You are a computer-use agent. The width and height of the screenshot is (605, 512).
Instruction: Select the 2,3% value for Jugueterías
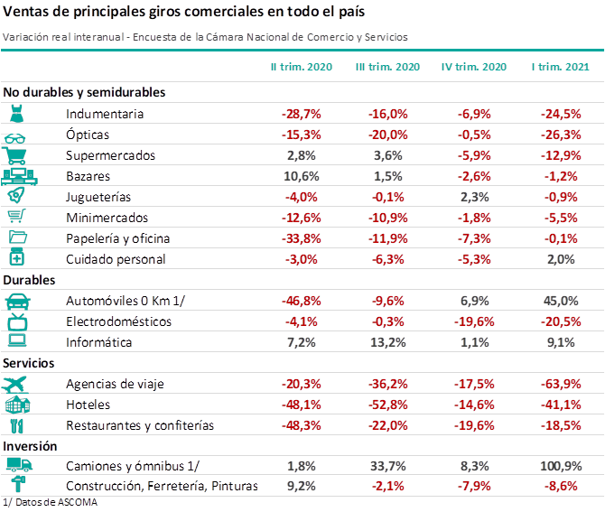pos(475,198)
